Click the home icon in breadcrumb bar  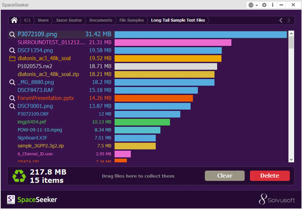pyautogui.click(x=14, y=20)
